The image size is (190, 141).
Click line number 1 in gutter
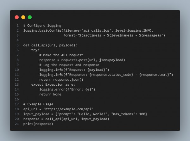tap(18, 26)
